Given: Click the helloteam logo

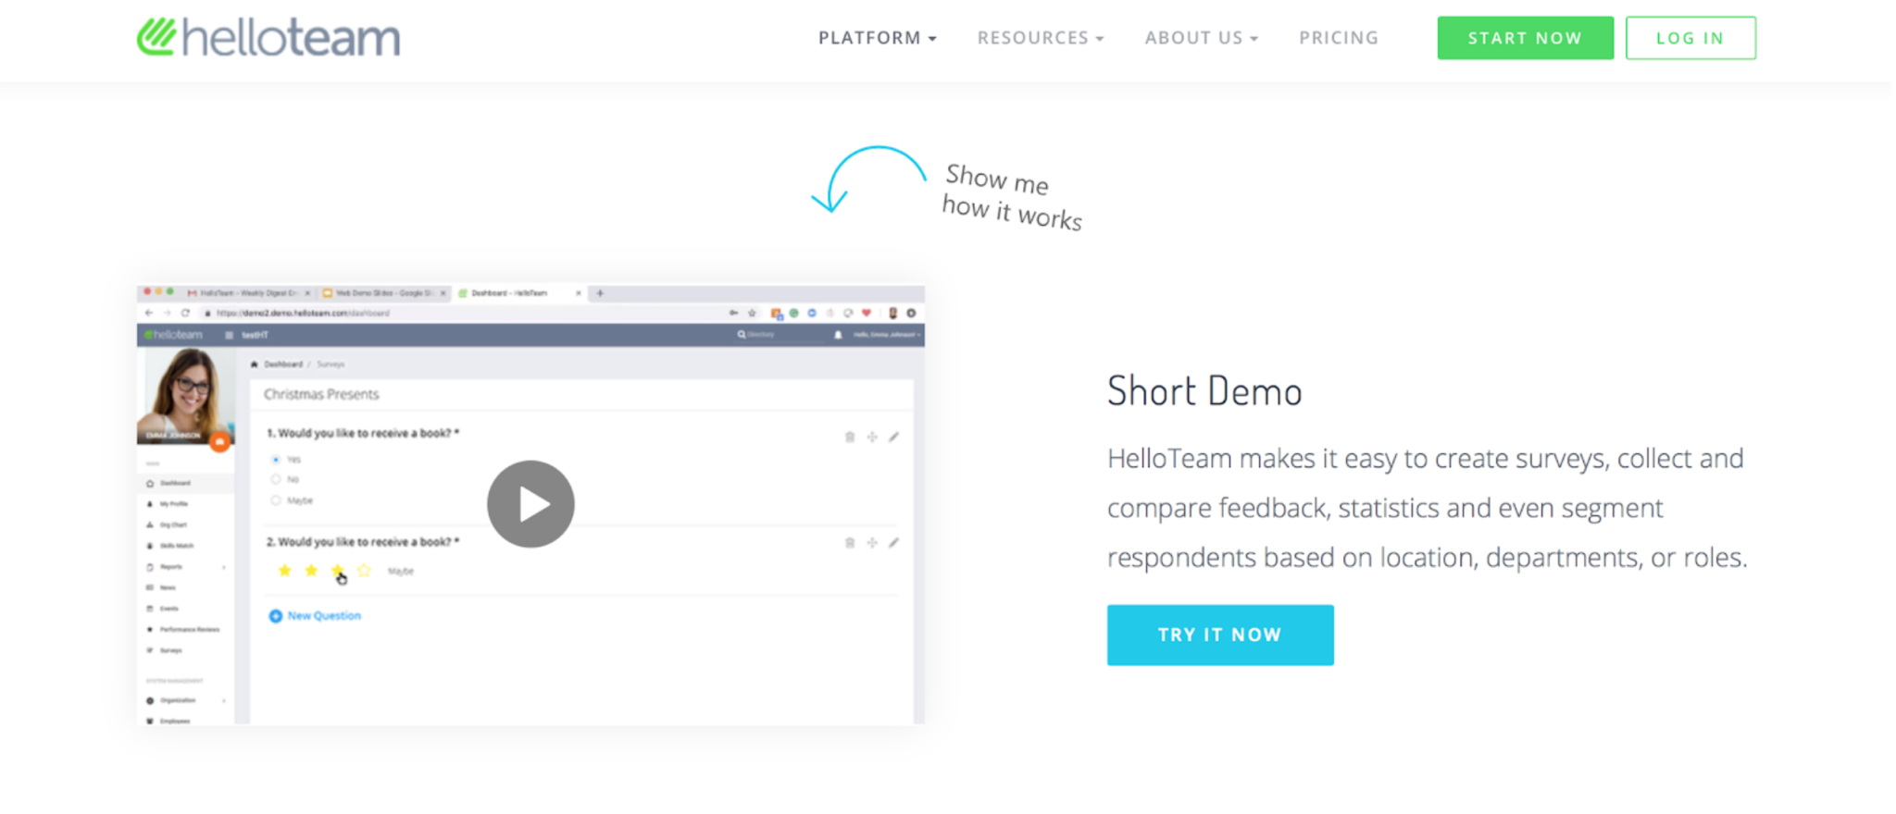Looking at the screenshot, I should (268, 37).
